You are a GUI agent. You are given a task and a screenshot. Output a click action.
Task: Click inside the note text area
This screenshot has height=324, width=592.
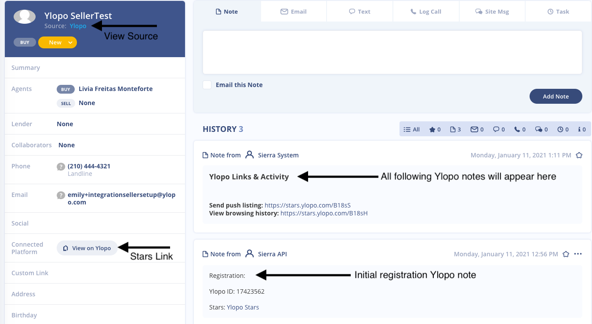pyautogui.click(x=392, y=52)
